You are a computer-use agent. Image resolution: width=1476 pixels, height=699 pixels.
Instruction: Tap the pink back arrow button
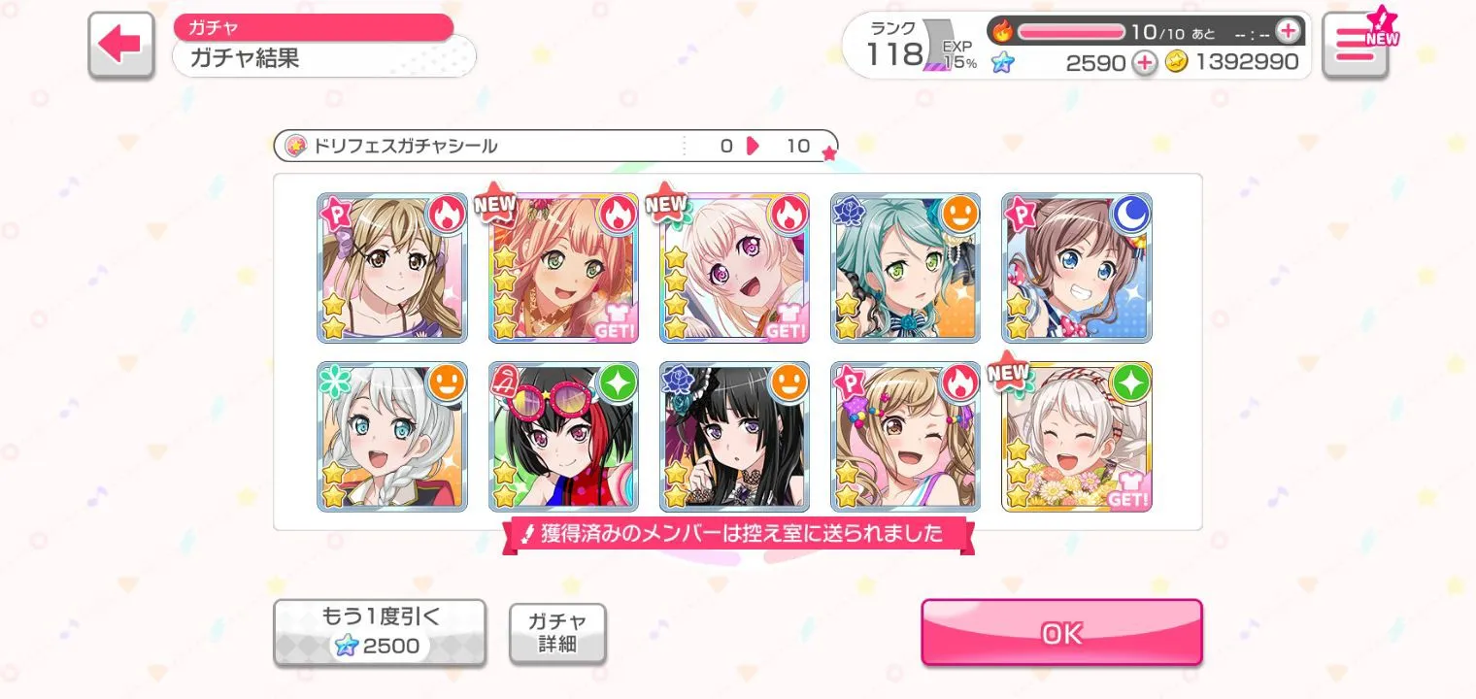pyautogui.click(x=121, y=45)
